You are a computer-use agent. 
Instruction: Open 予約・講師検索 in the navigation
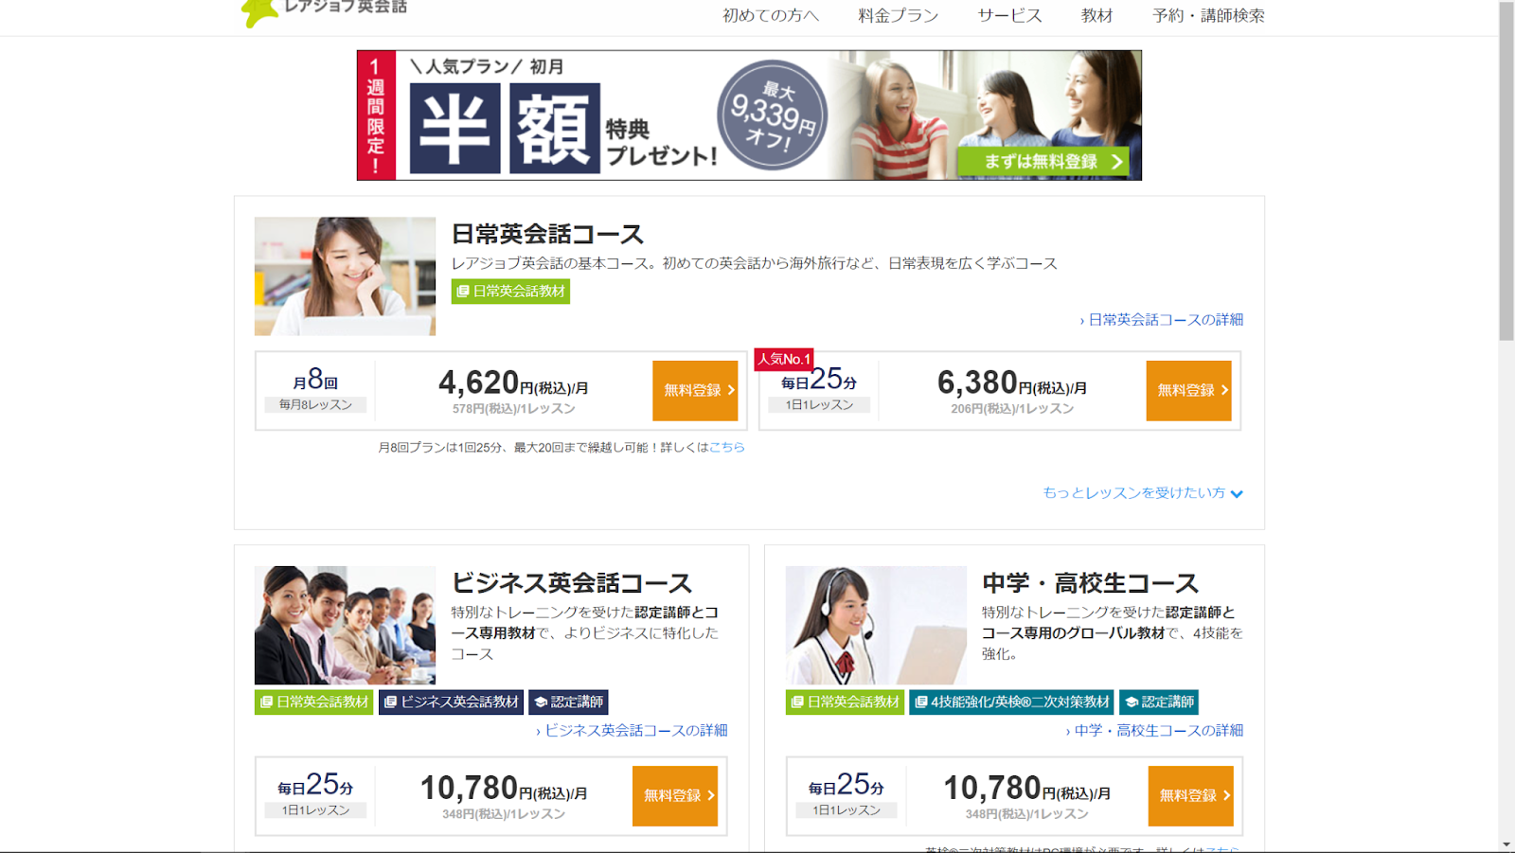coord(1208,15)
